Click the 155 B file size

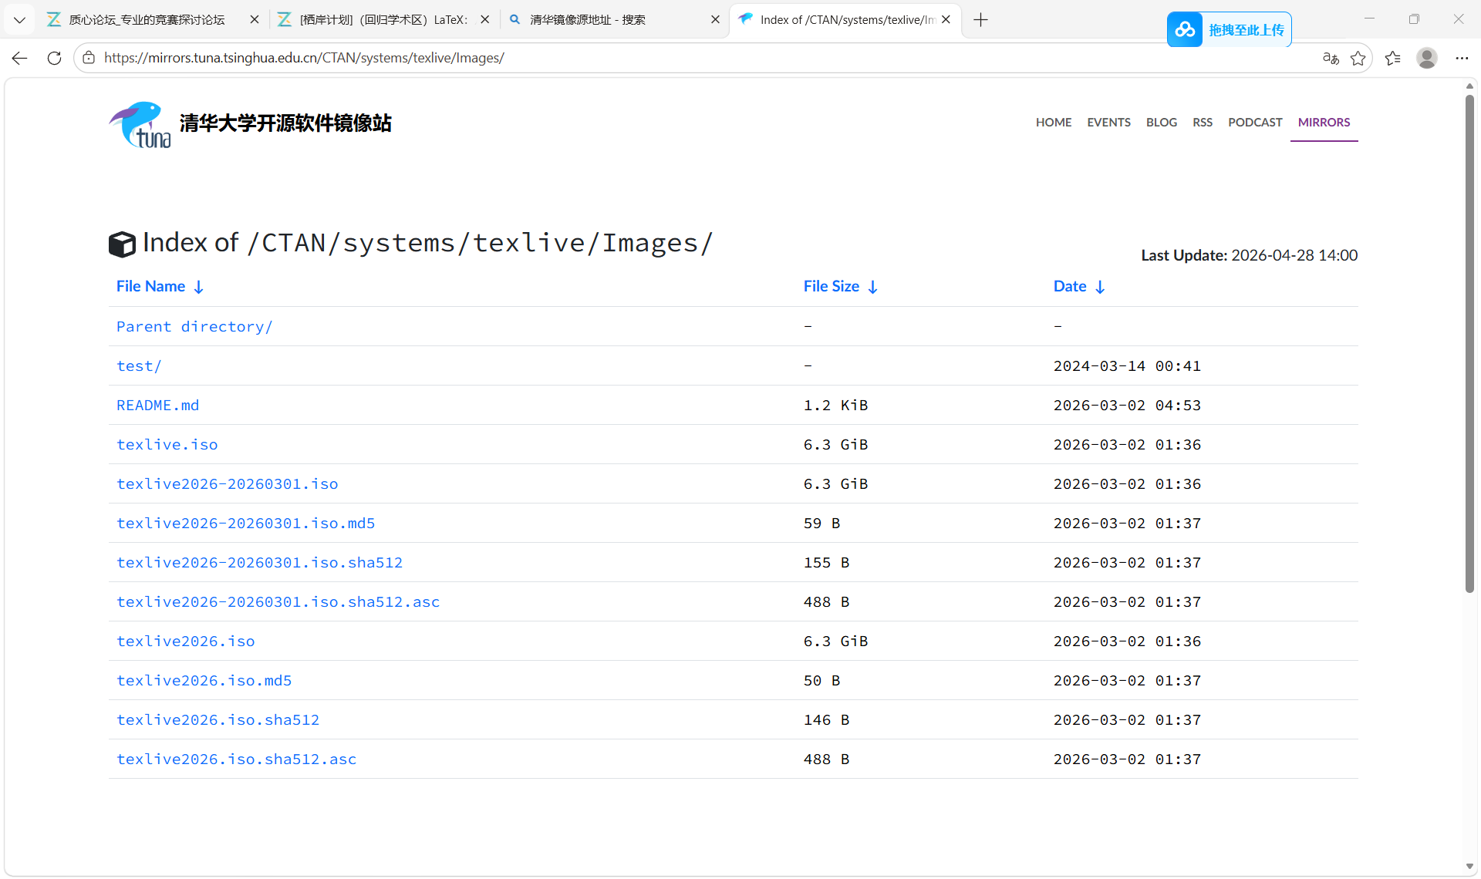tap(826, 563)
